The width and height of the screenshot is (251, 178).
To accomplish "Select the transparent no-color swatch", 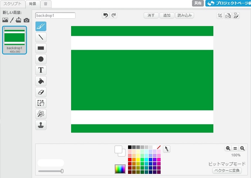I will (x=159, y=147).
